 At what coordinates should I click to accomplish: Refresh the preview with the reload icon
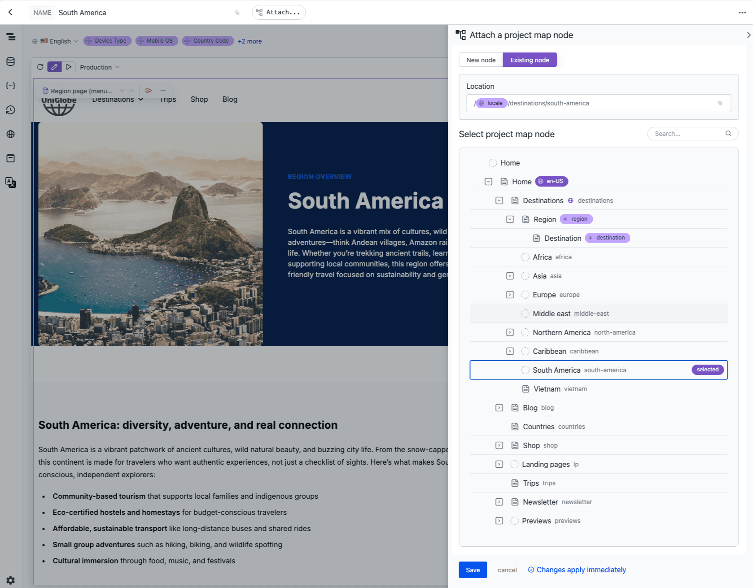[x=40, y=66]
